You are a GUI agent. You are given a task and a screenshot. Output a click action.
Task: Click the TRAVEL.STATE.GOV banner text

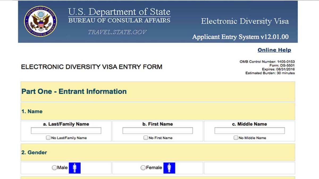[x=117, y=32]
